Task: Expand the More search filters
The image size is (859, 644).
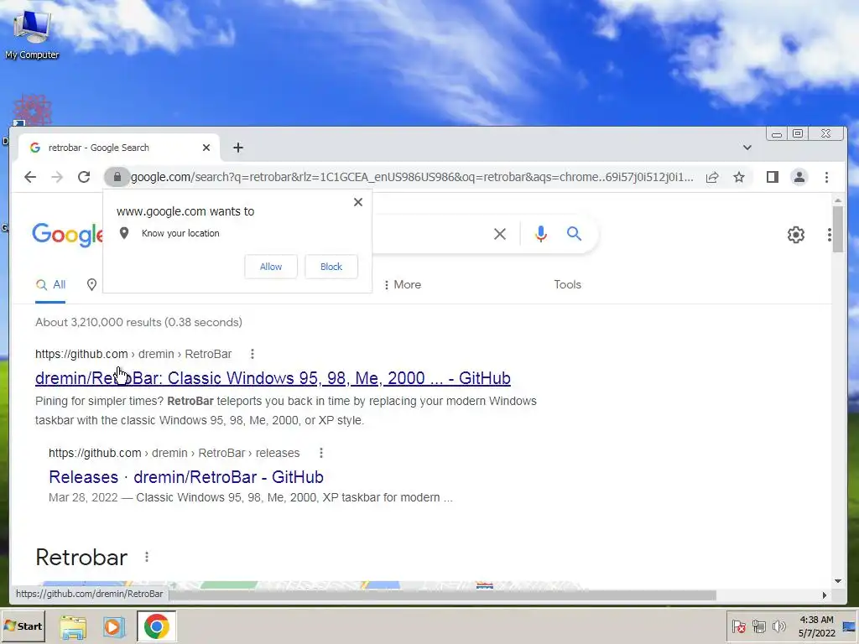Action: pos(403,285)
